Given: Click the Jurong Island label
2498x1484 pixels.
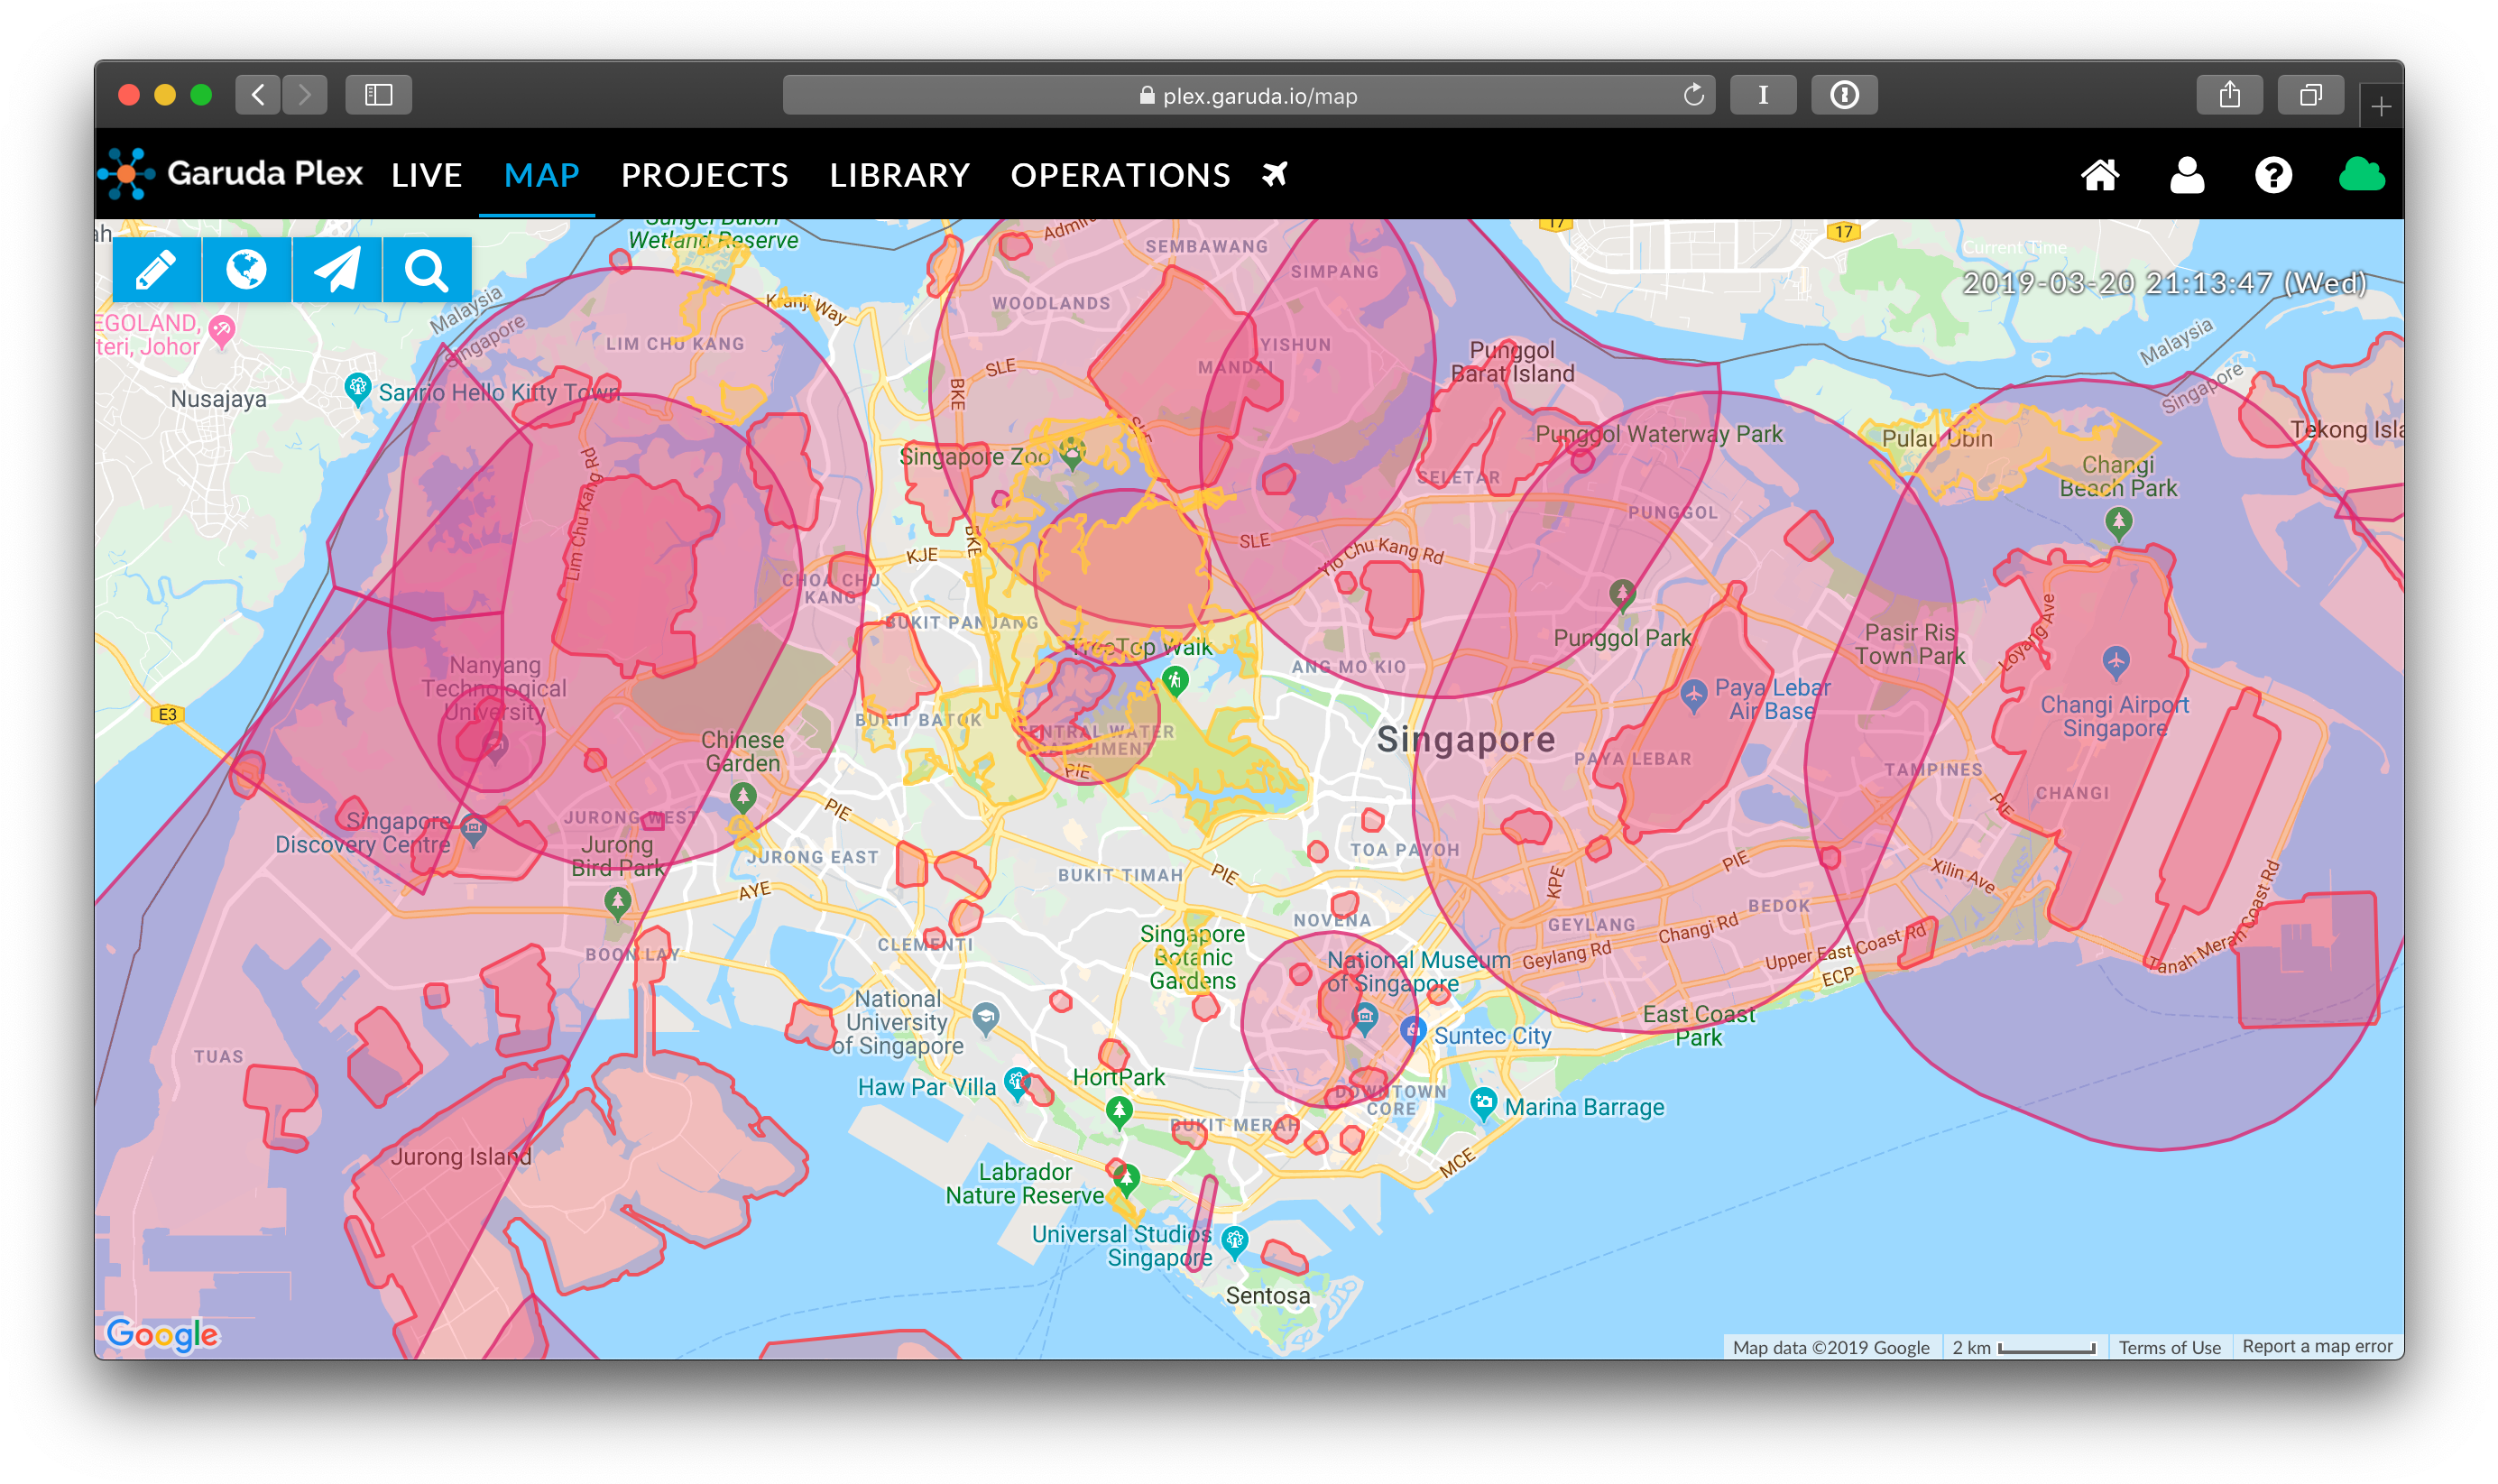Looking at the screenshot, I should click(x=461, y=1156).
